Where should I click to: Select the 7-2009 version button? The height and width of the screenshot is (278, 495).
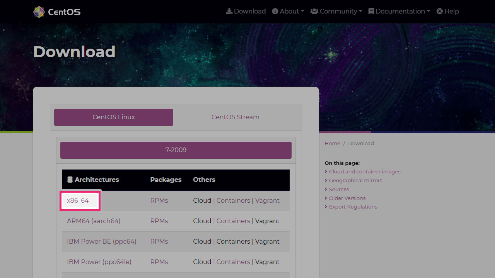point(176,150)
